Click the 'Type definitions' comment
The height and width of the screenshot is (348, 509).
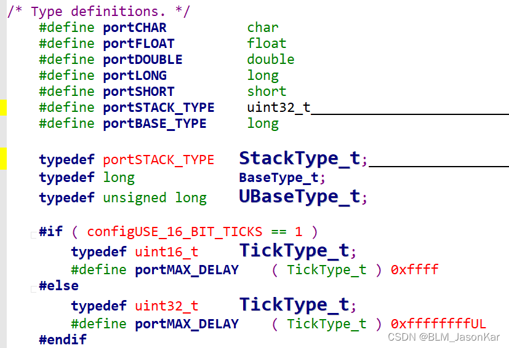pos(98,12)
